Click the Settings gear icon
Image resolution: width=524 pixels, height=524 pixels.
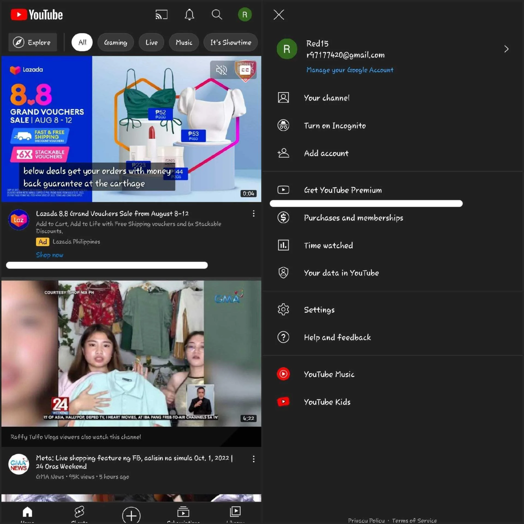(x=283, y=309)
